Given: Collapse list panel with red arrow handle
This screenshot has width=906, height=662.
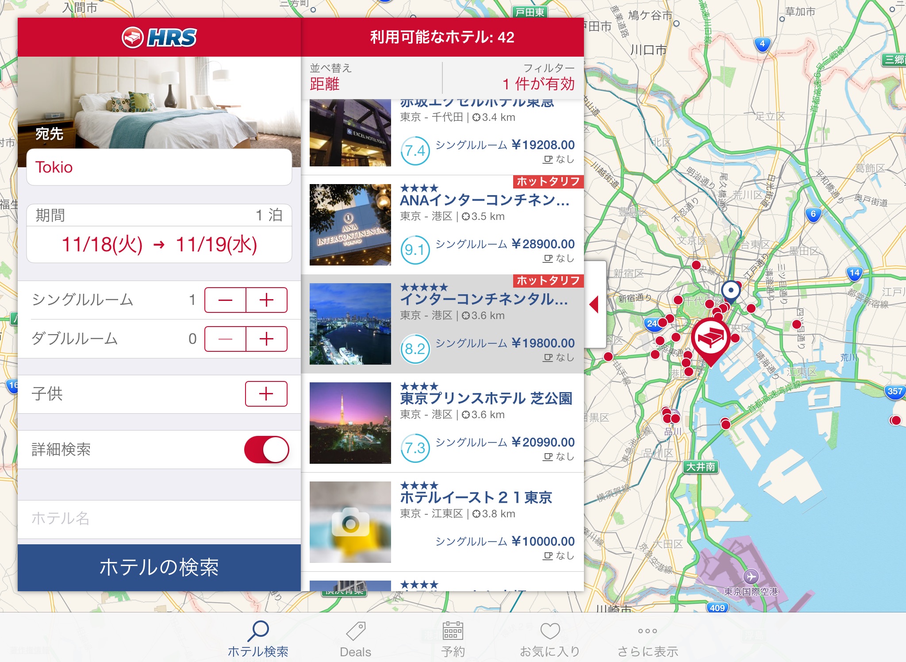Looking at the screenshot, I should click(x=594, y=304).
